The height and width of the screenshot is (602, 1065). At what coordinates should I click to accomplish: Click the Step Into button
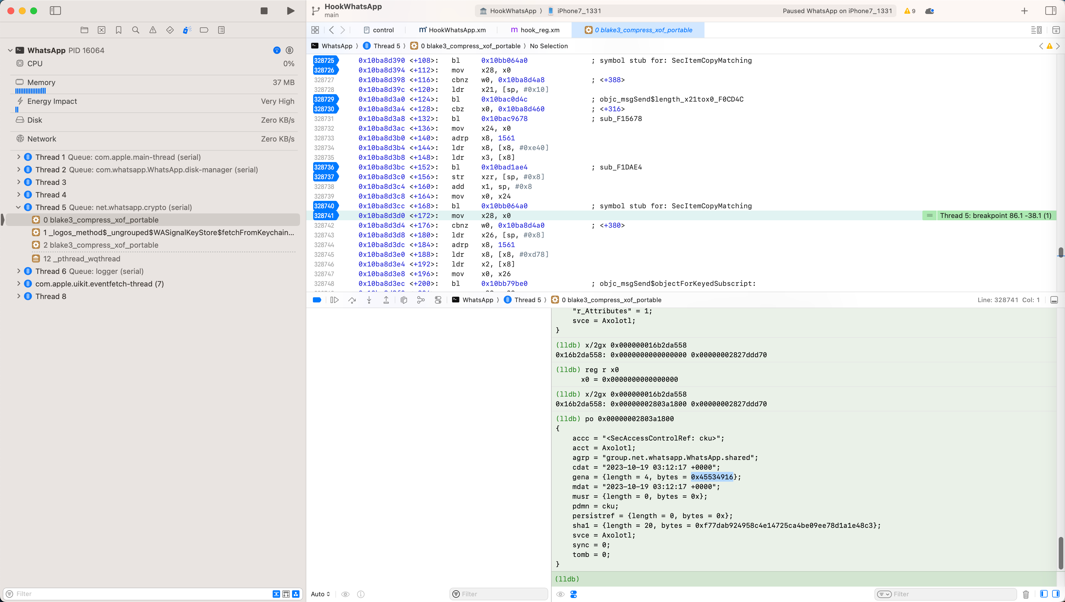coord(369,300)
